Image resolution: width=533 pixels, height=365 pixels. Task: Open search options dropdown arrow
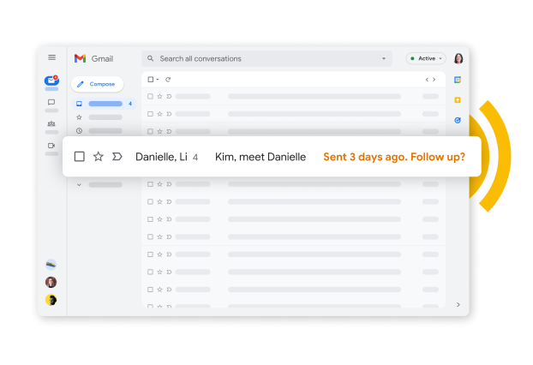(384, 58)
